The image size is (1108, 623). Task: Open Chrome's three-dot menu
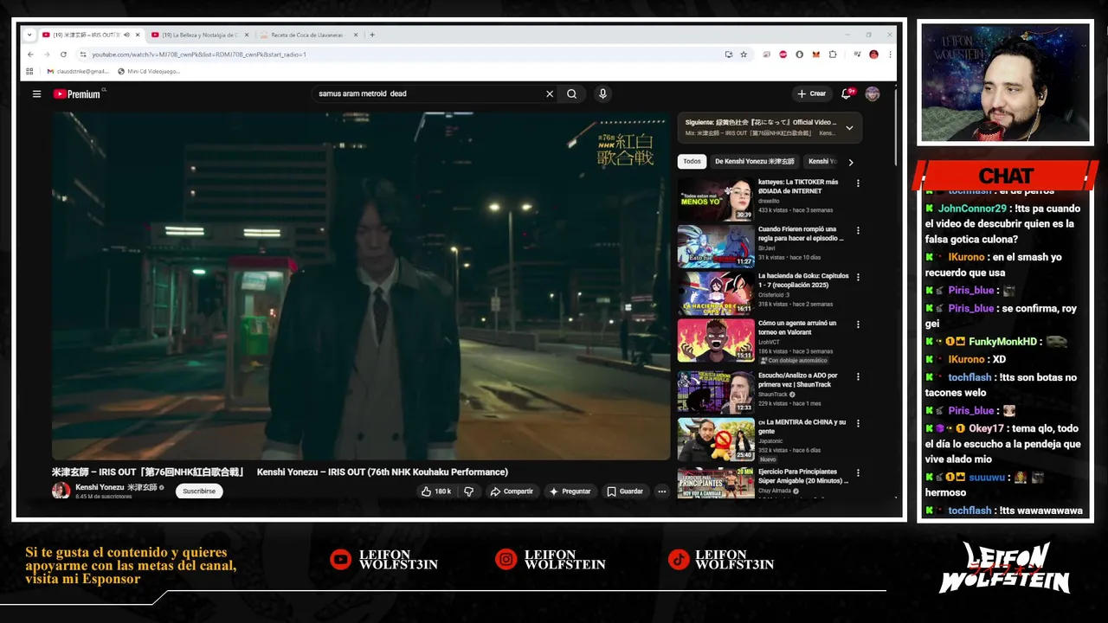coord(890,55)
